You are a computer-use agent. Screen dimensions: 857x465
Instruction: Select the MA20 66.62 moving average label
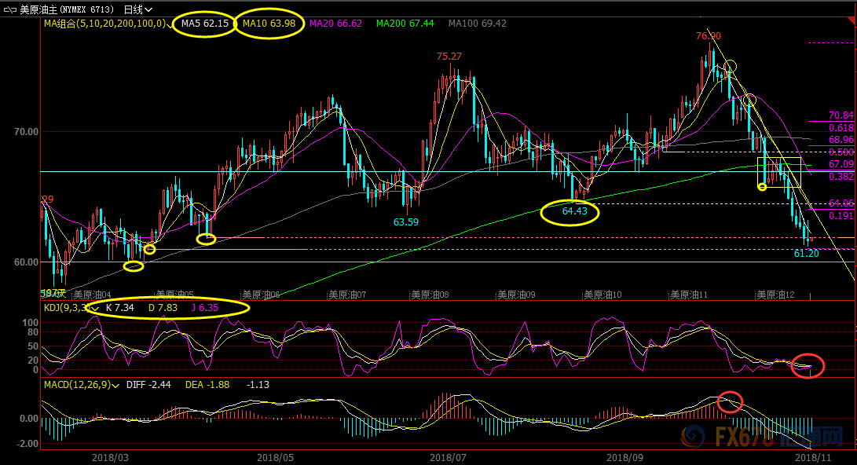tap(335, 24)
